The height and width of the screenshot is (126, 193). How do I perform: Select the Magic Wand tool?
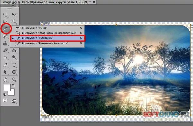(14, 21)
